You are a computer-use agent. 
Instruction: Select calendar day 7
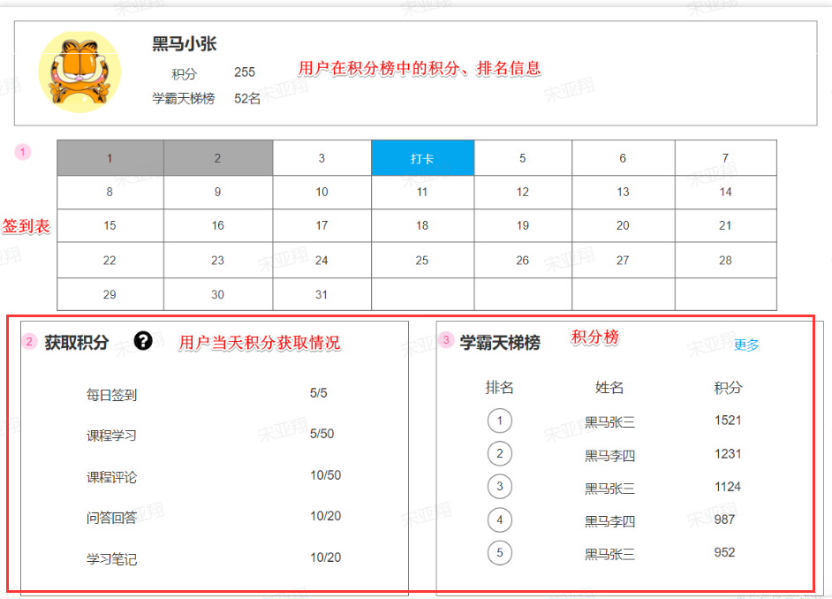(x=725, y=158)
